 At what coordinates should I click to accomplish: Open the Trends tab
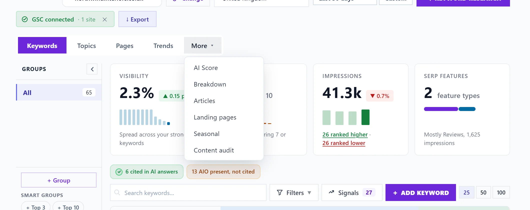click(163, 45)
